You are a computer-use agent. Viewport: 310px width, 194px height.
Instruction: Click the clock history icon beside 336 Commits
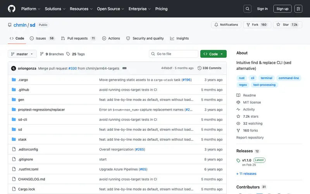(x=199, y=68)
